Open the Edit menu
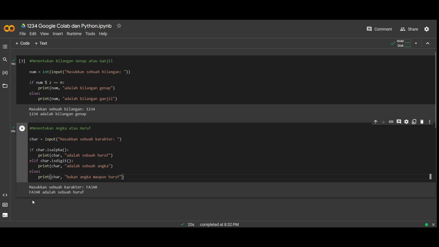Image resolution: width=439 pixels, height=247 pixels. click(x=33, y=34)
